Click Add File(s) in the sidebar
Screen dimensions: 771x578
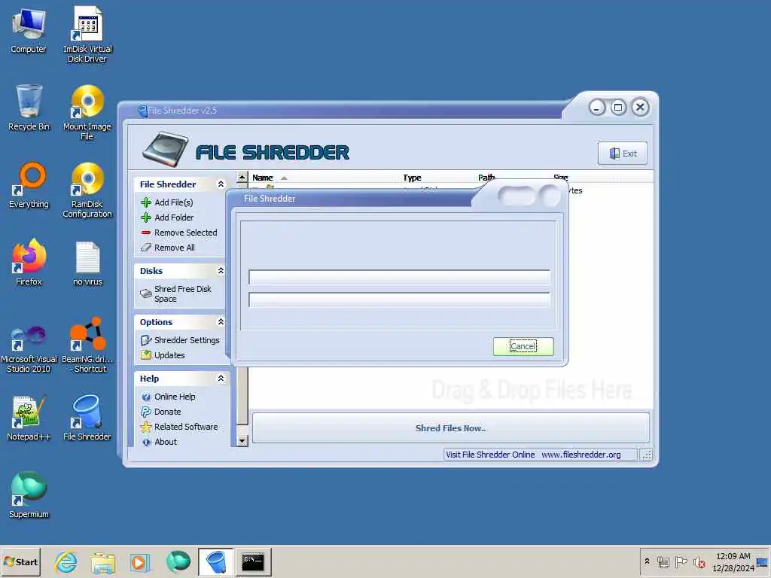coord(174,202)
